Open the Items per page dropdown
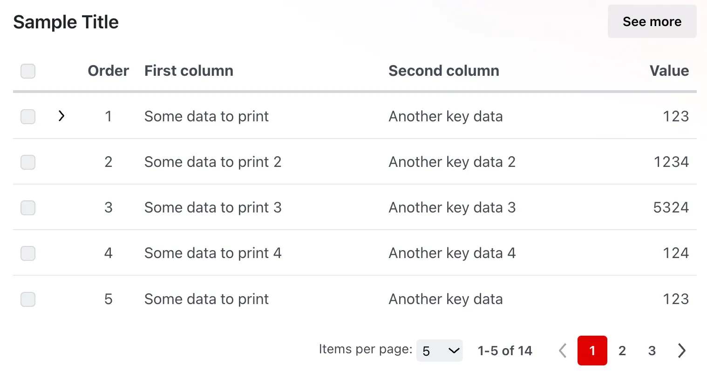The image size is (707, 371). coord(439,351)
